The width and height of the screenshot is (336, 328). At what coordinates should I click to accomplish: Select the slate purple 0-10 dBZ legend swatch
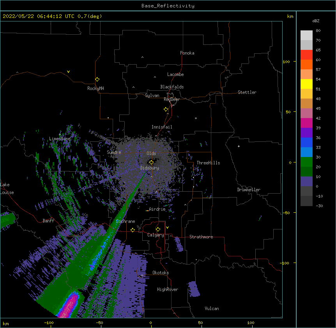[x=306, y=182]
